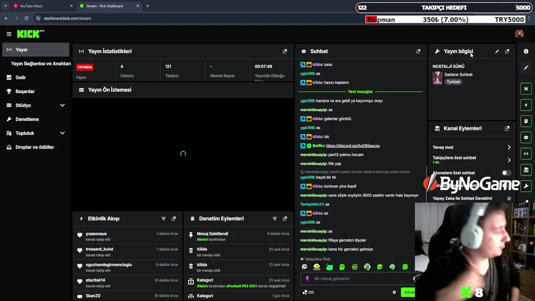Open the channel points icon below the chat input
This screenshot has width=535, height=301.
[308, 292]
